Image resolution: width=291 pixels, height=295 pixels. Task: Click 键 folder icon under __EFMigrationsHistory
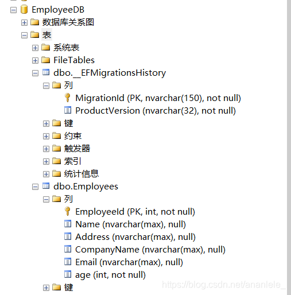point(57,123)
